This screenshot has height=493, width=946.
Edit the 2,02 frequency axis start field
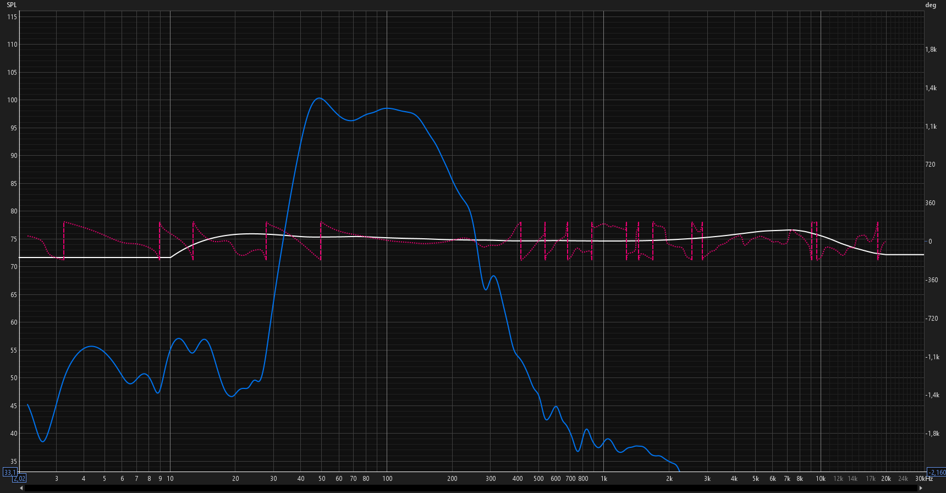pyautogui.click(x=20, y=479)
